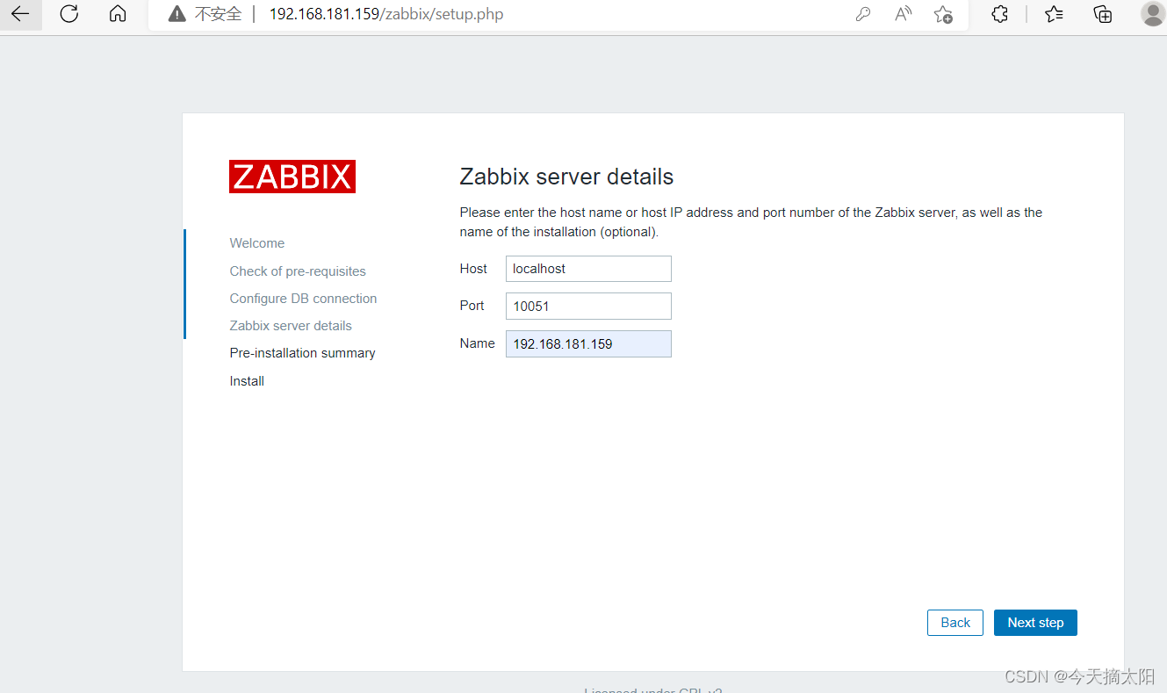Click the not-secure warning triangle icon
1167x693 pixels.
pyautogui.click(x=177, y=14)
